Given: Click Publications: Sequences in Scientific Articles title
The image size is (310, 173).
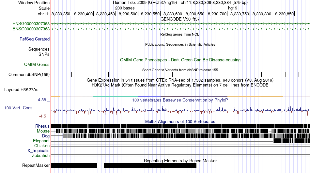Looking at the screenshot, I should (x=180, y=44).
